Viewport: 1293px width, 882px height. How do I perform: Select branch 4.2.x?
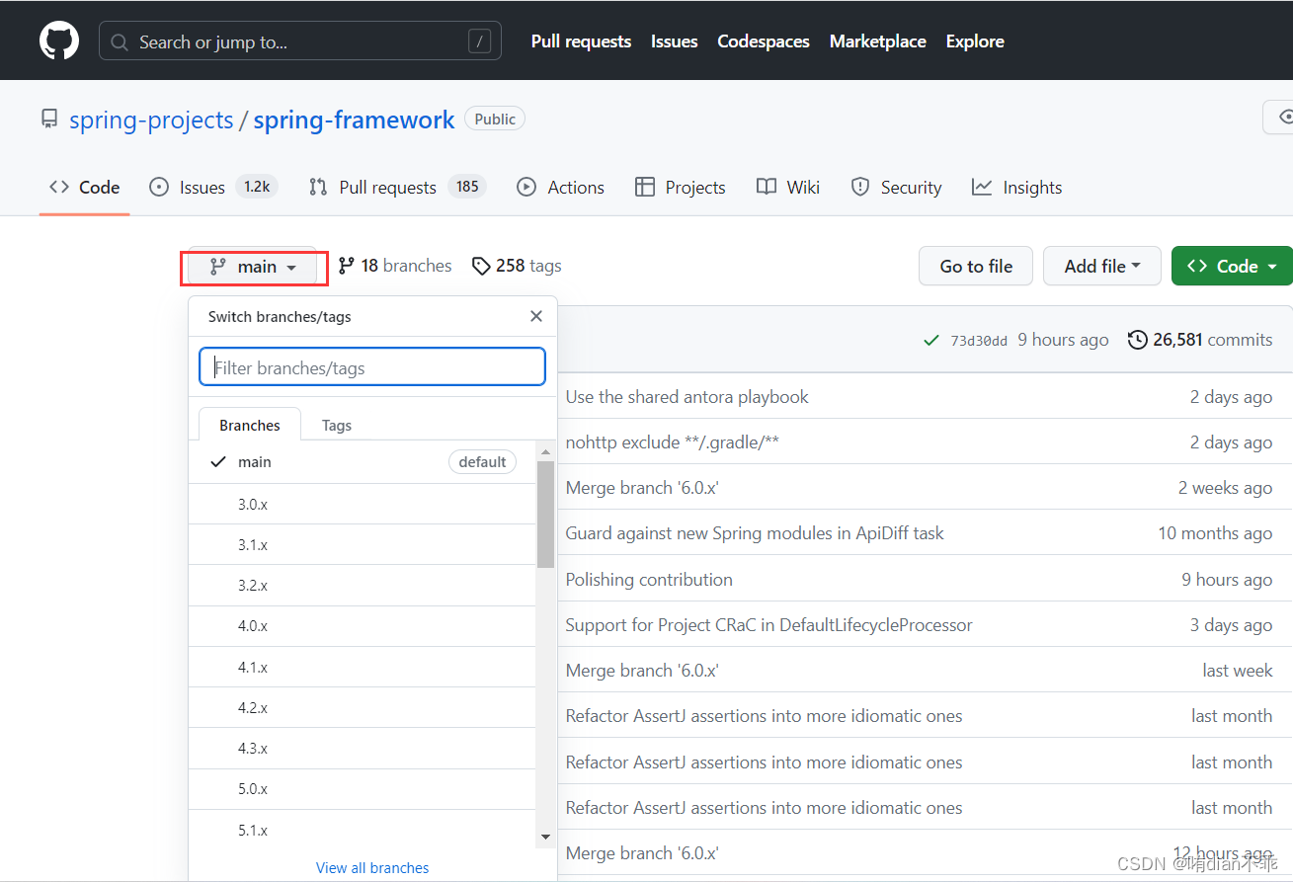(363, 708)
